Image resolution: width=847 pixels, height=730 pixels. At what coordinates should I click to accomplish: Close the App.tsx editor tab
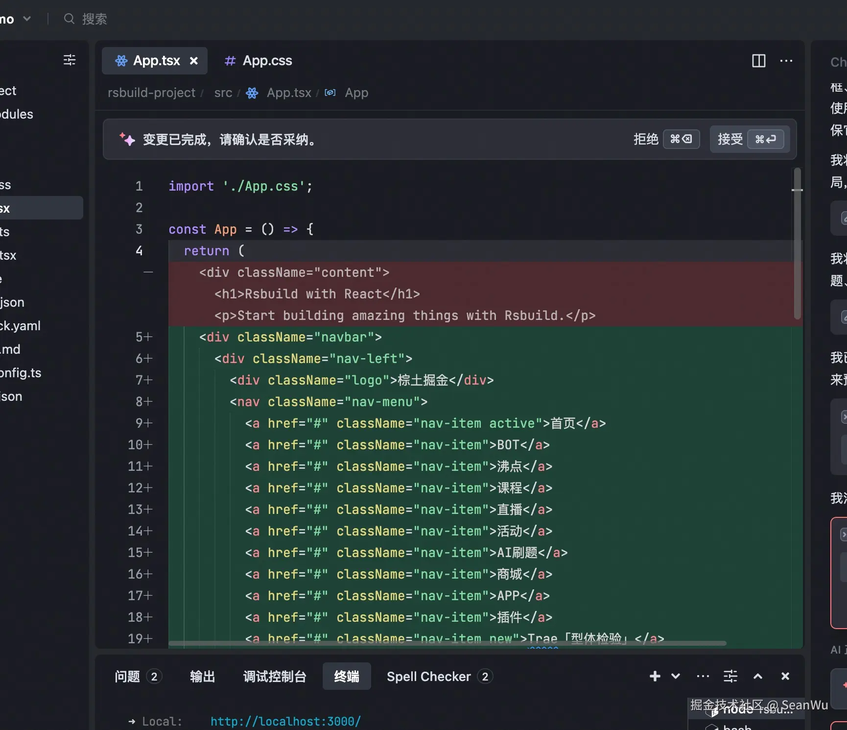click(194, 61)
